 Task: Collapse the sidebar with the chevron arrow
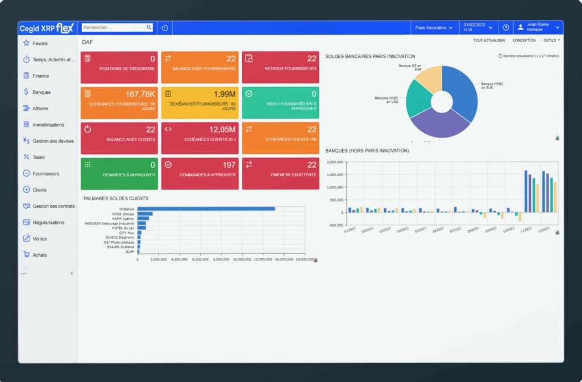pos(72,273)
